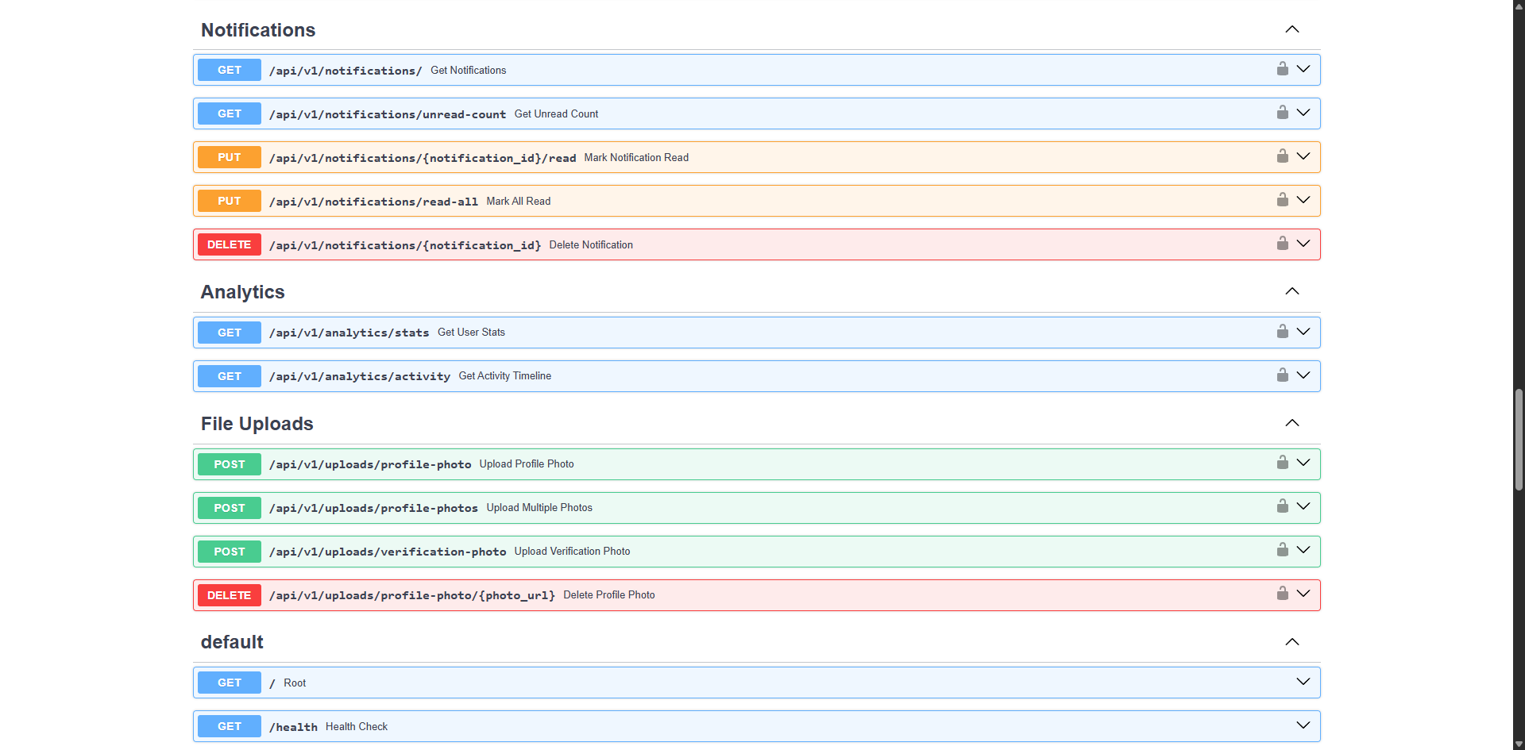Expand the Delete Notification chevron

coord(1303,244)
